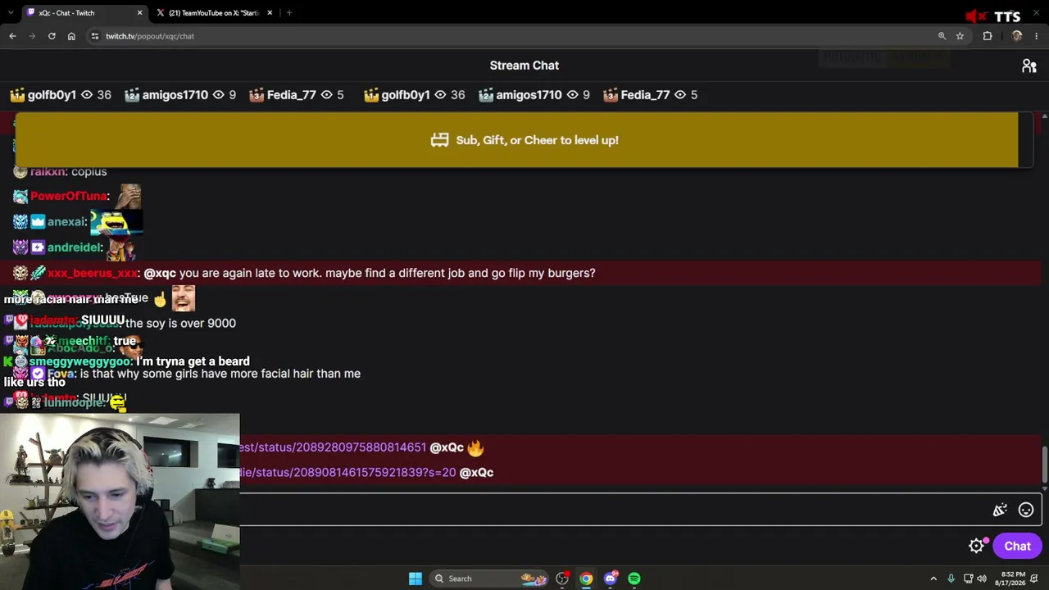Open the browser extensions puzzle icon
1049x590 pixels.
(988, 36)
